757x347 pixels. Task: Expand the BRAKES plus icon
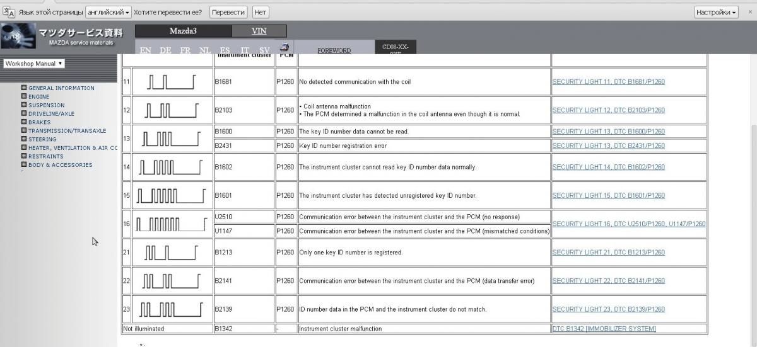[24, 122]
